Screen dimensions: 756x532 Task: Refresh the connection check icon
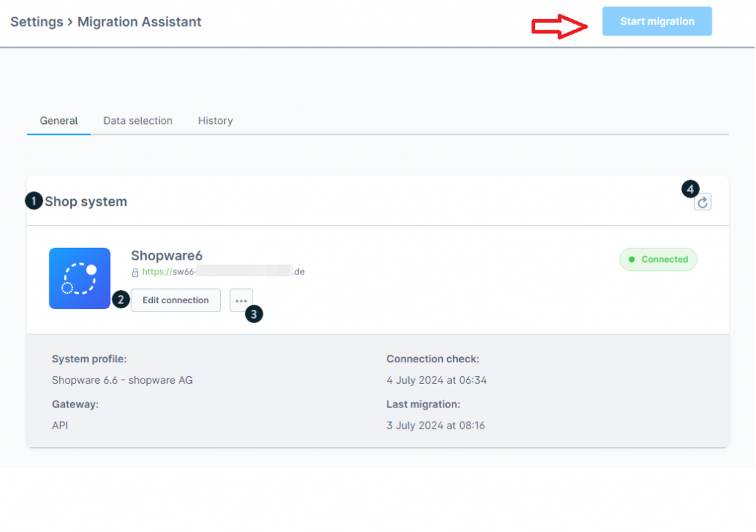pos(703,202)
